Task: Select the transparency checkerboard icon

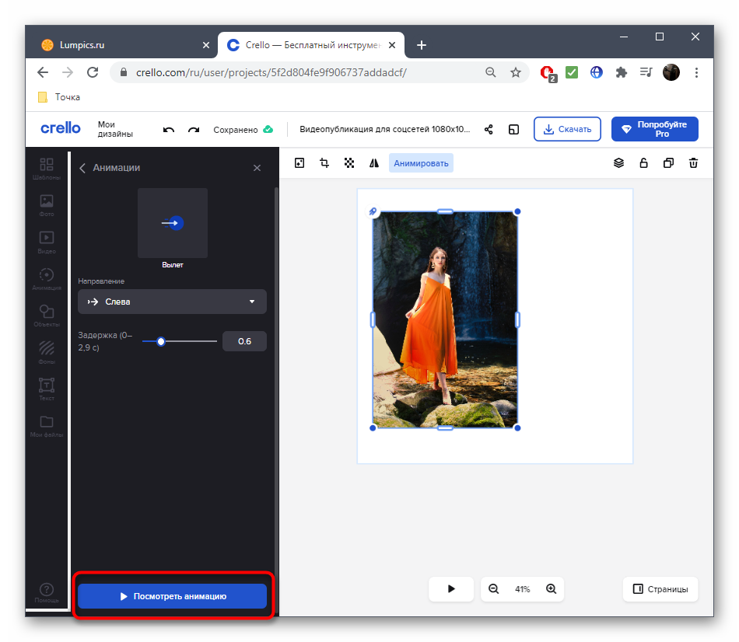Action: (349, 163)
